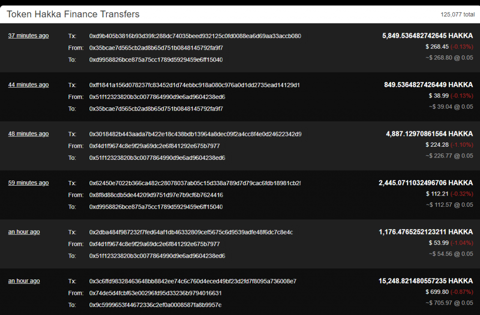The width and height of the screenshot is (480, 315).
Task: Click the 2,445.0711032496706 HAKKA amount
Action: pyautogui.click(x=426, y=183)
